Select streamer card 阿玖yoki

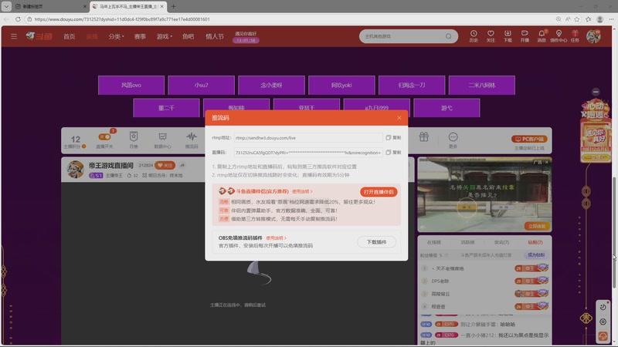(x=341, y=85)
